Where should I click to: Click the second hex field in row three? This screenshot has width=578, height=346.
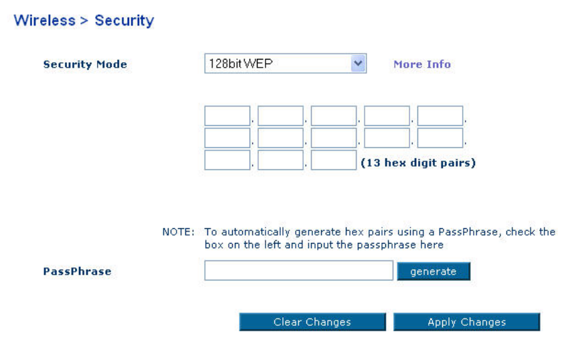pyautogui.click(x=280, y=160)
